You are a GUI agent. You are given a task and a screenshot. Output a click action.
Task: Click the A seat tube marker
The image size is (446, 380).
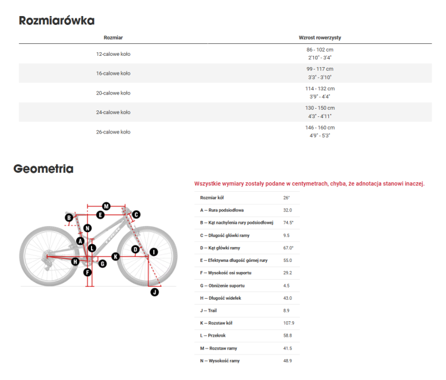point(80,240)
